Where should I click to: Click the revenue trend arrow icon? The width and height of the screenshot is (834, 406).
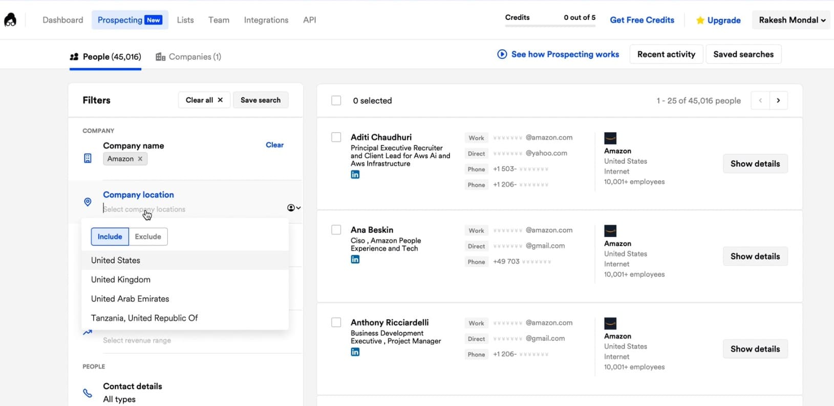pyautogui.click(x=88, y=333)
